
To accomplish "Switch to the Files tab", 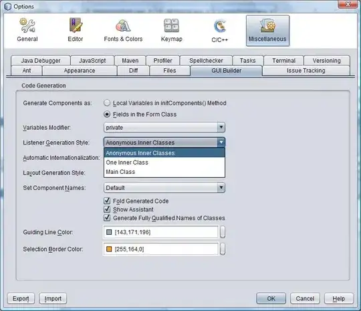I will (x=170, y=70).
